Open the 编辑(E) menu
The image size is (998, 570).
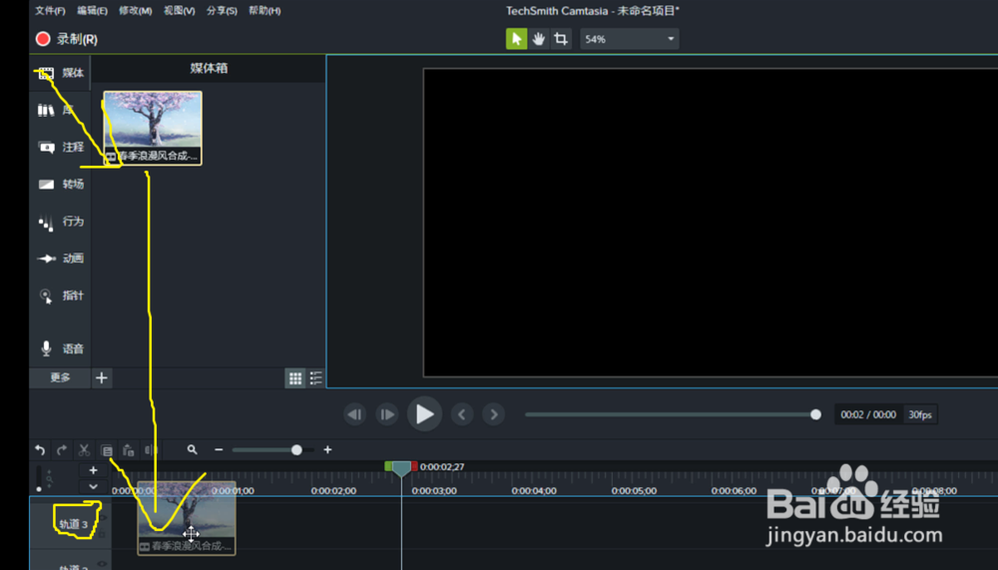(x=92, y=11)
